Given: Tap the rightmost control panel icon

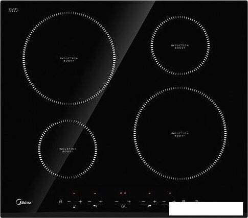Looking at the screenshot, I should (x=196, y=201).
